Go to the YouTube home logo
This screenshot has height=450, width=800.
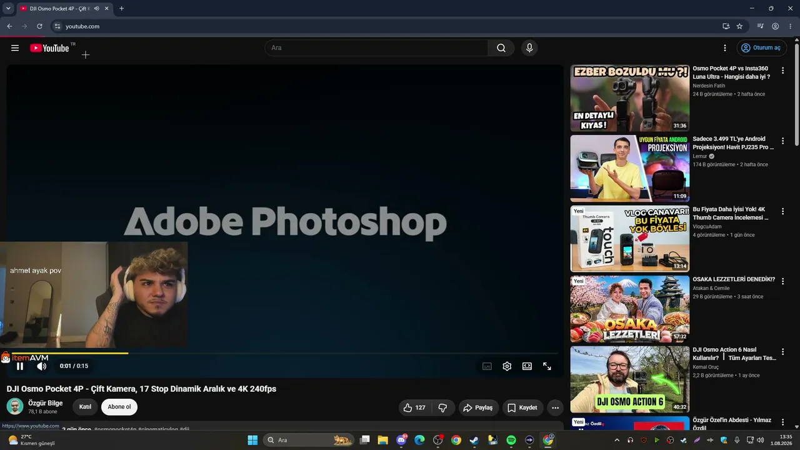49,48
